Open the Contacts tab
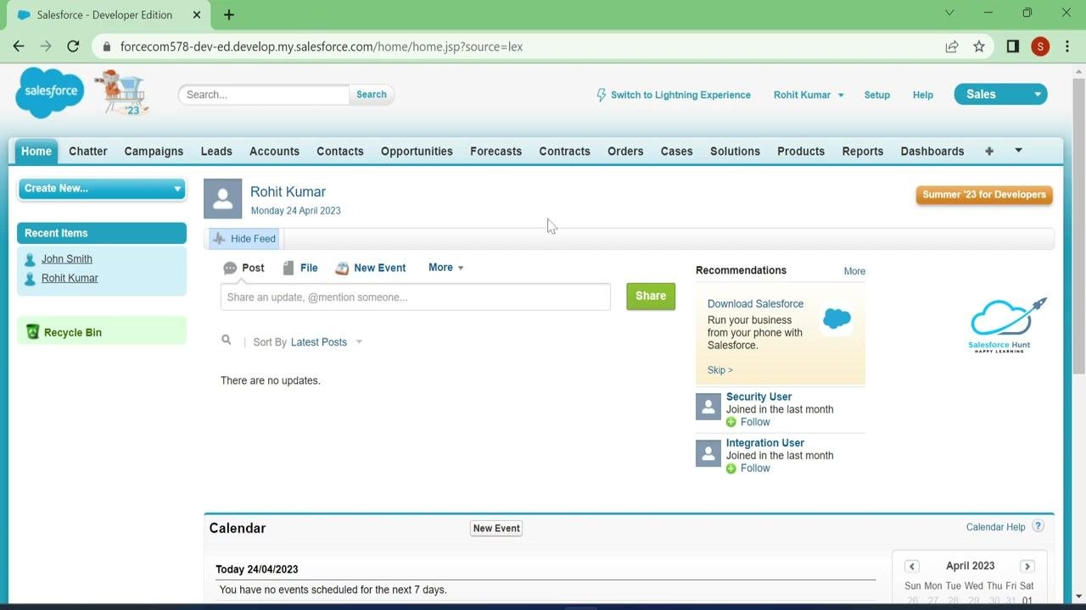Viewport: 1086px width, 610px height. [340, 151]
